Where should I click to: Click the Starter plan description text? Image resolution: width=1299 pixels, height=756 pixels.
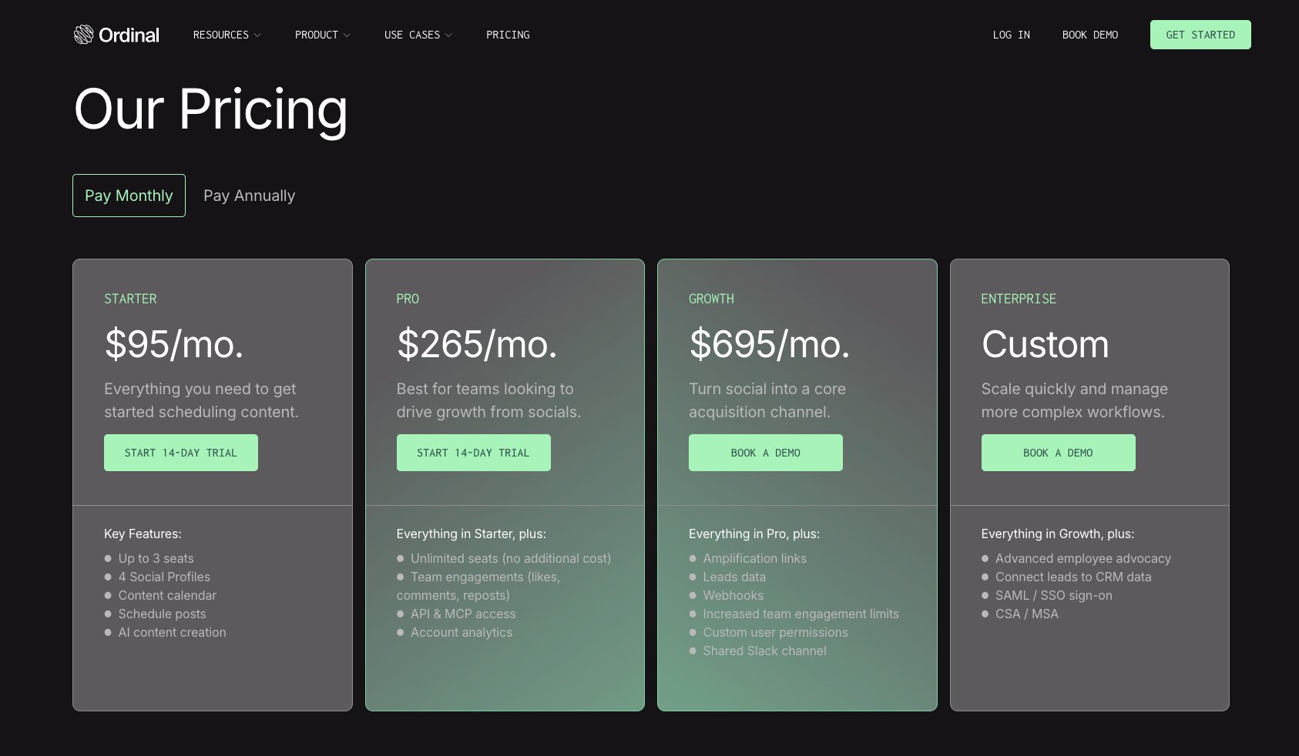click(201, 400)
